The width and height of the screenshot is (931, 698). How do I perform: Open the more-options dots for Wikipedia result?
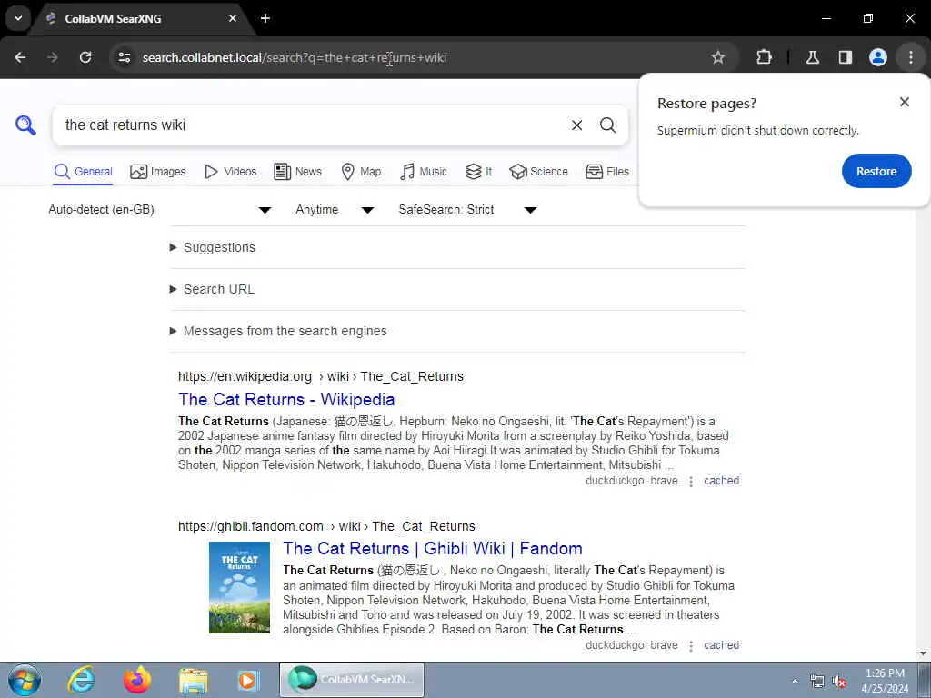(691, 482)
